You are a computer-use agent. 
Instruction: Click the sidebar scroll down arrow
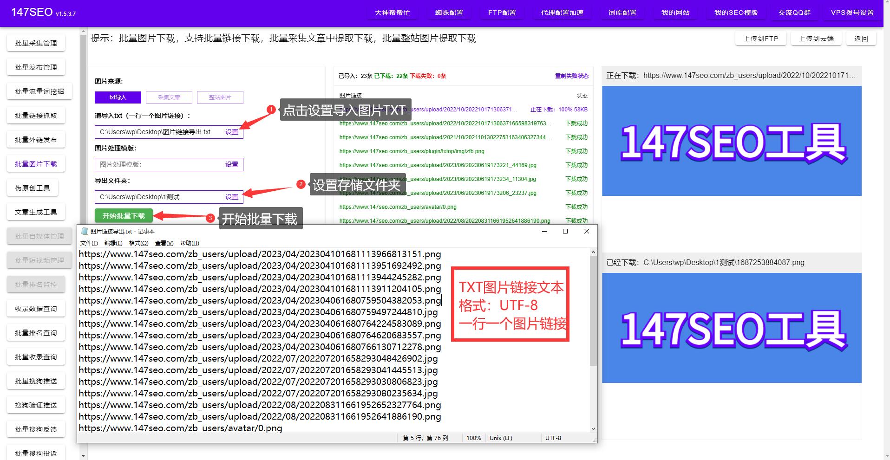84,456
